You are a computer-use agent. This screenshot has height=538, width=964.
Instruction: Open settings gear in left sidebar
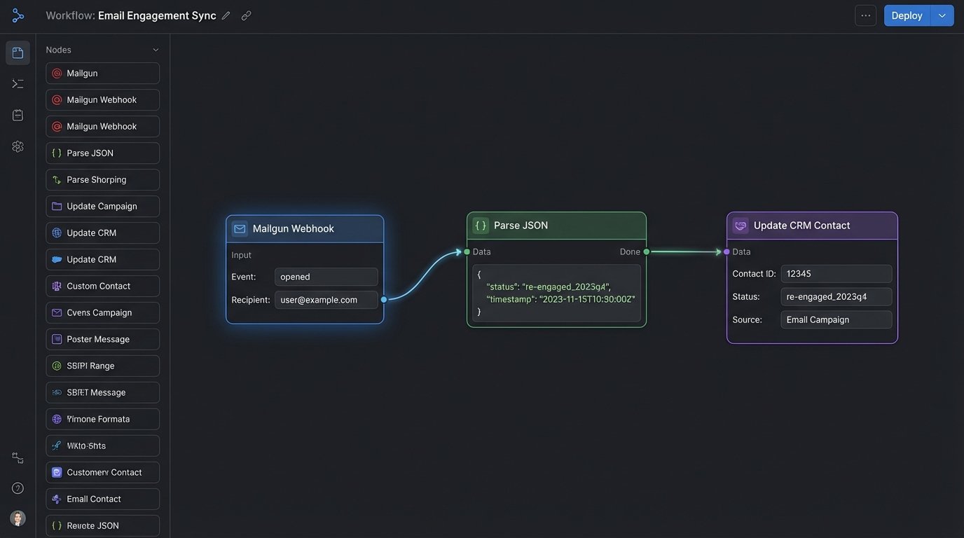(18, 146)
